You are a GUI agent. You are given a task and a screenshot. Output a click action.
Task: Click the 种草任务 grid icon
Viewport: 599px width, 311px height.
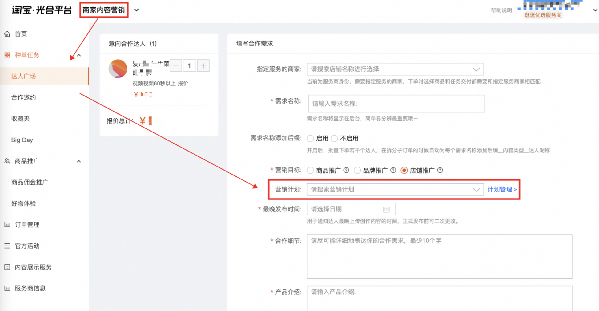[x=7, y=55]
